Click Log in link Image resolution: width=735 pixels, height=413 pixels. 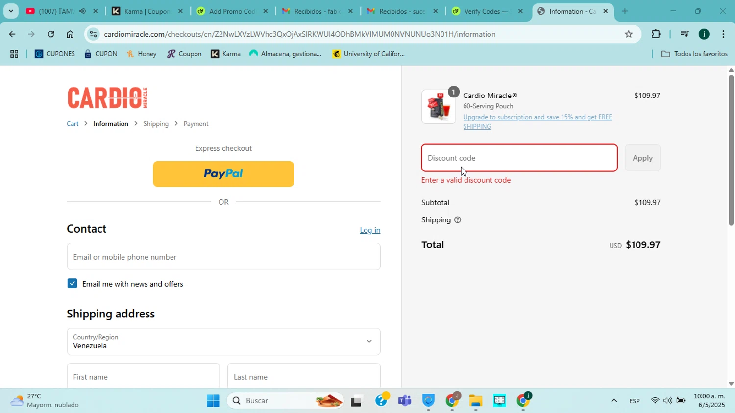tap(370, 230)
